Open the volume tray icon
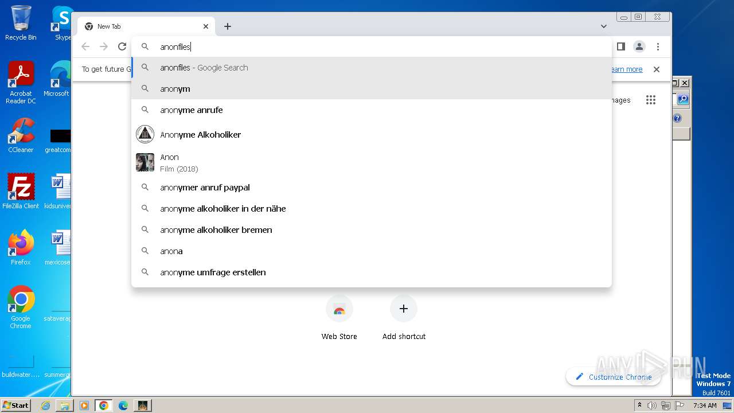 pyautogui.click(x=652, y=406)
